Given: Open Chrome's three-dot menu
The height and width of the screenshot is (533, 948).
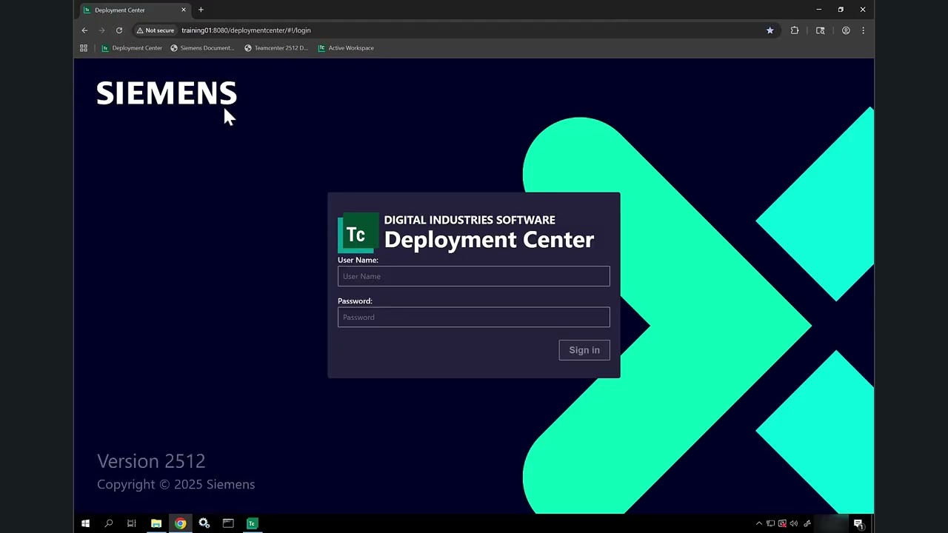Looking at the screenshot, I should coord(863,30).
